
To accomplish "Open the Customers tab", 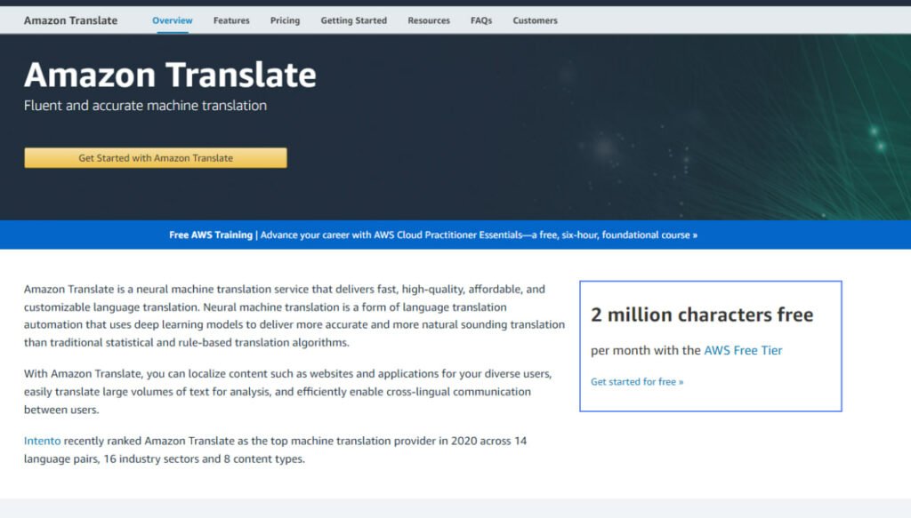I will coord(535,20).
